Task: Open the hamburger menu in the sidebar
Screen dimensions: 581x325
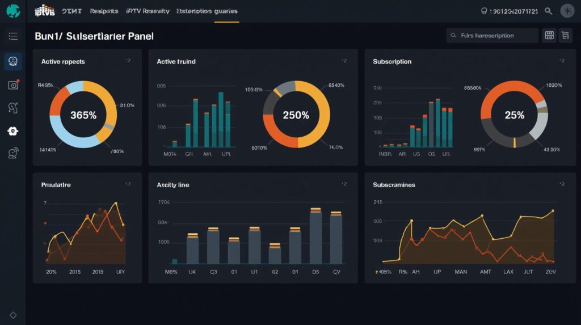Action: point(12,36)
